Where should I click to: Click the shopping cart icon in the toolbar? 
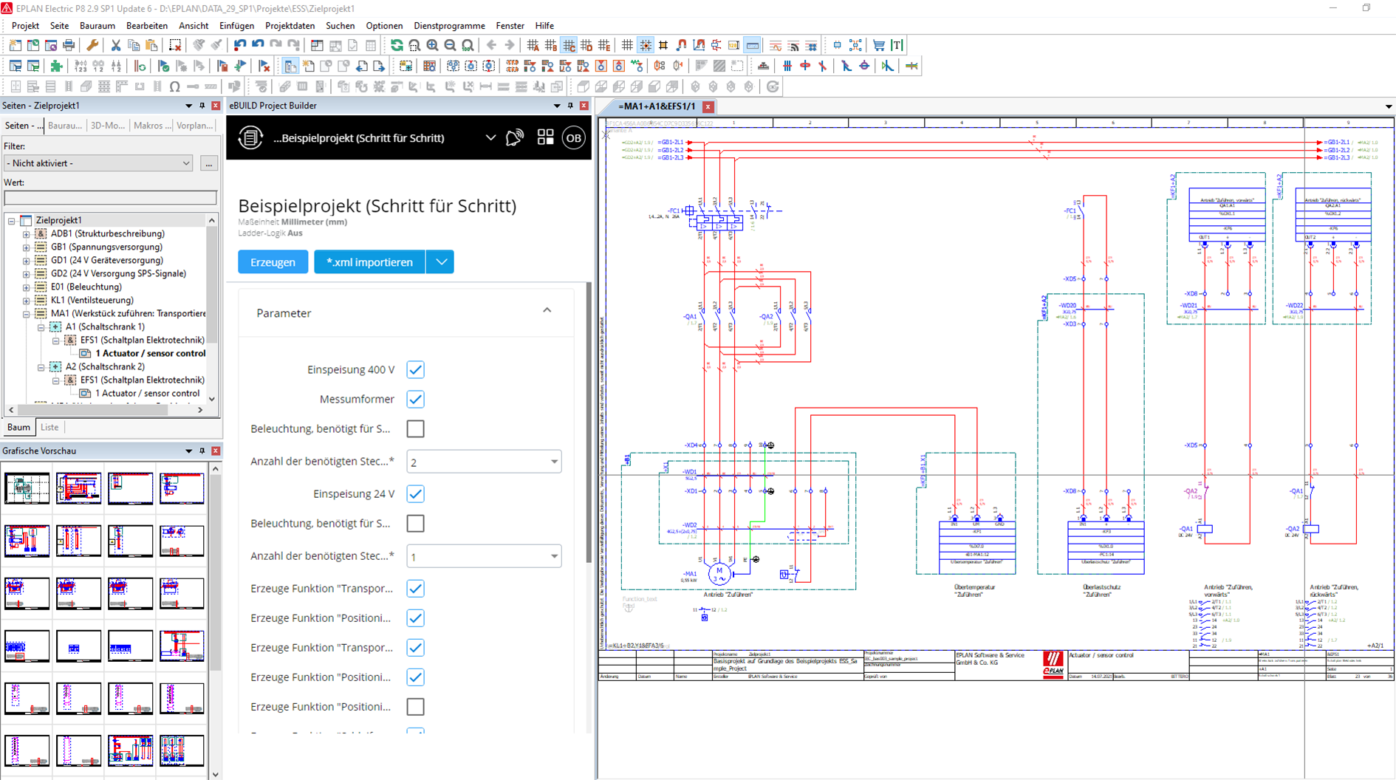pyautogui.click(x=878, y=45)
